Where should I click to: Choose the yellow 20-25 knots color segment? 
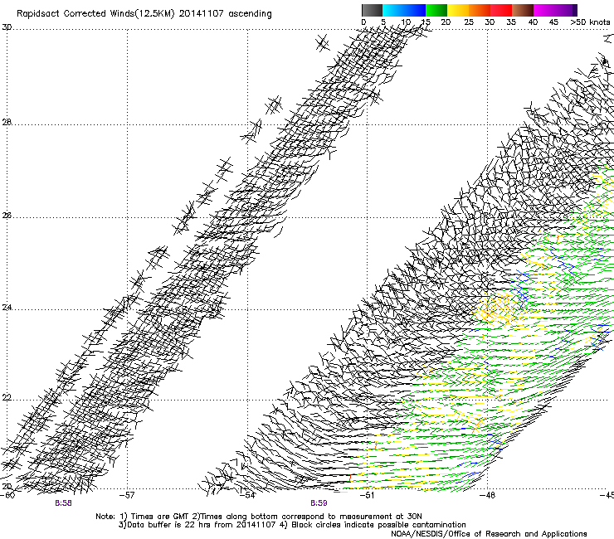pos(458,10)
